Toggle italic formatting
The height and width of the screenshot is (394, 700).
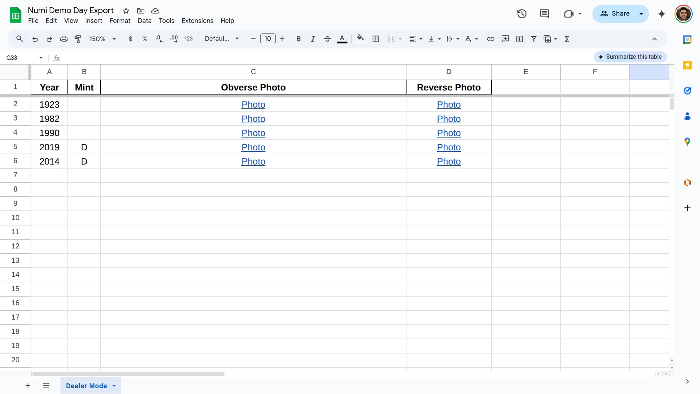tap(313, 39)
